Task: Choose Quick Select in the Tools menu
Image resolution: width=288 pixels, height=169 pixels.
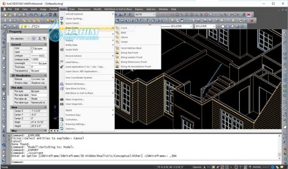Action: click(73, 23)
